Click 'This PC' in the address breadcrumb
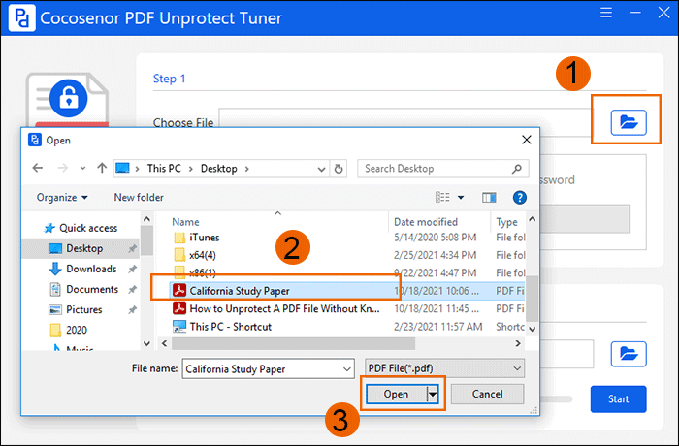Viewport: 679px width, 446px height. pos(164,169)
